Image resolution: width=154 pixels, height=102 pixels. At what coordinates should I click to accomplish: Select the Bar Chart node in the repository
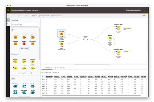click(33, 93)
